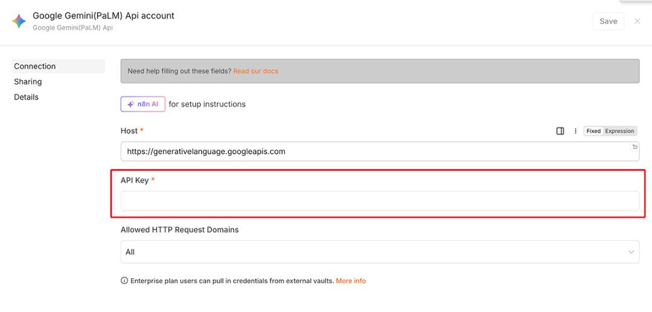Open the three-dot options menu for Host

click(575, 131)
